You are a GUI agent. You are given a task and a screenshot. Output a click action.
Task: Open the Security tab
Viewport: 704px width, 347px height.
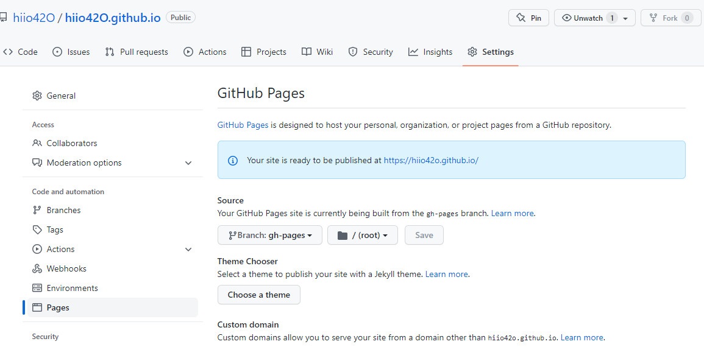click(371, 52)
